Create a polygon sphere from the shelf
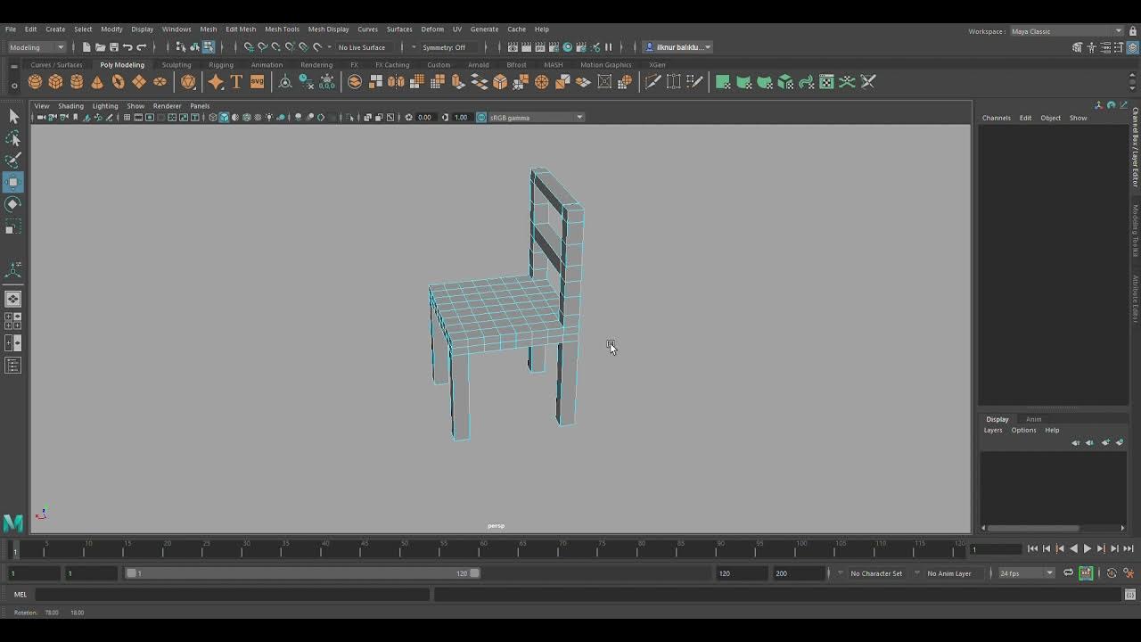This screenshot has height=642, width=1141. pos(35,82)
